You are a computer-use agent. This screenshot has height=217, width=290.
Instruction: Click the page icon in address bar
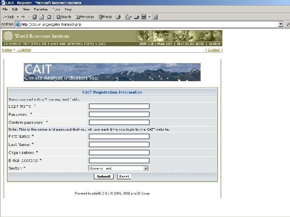click(18, 24)
